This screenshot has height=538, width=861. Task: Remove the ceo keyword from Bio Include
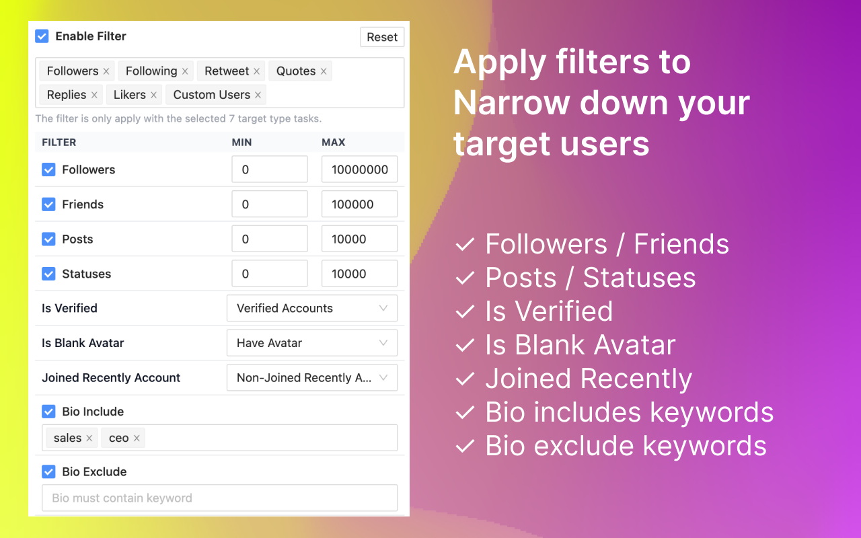[139, 437]
